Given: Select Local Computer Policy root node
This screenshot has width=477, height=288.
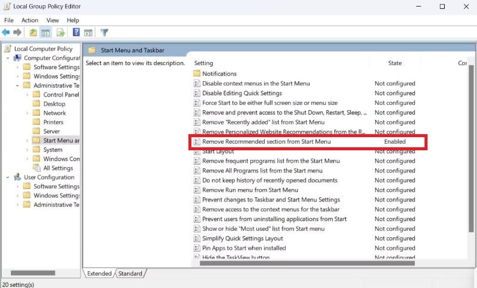Looking at the screenshot, I should coord(43,49).
